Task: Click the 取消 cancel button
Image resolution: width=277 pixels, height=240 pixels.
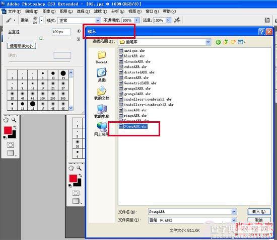Action: coord(259,220)
